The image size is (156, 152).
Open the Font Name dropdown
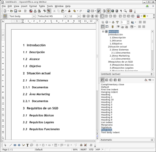[66, 16]
